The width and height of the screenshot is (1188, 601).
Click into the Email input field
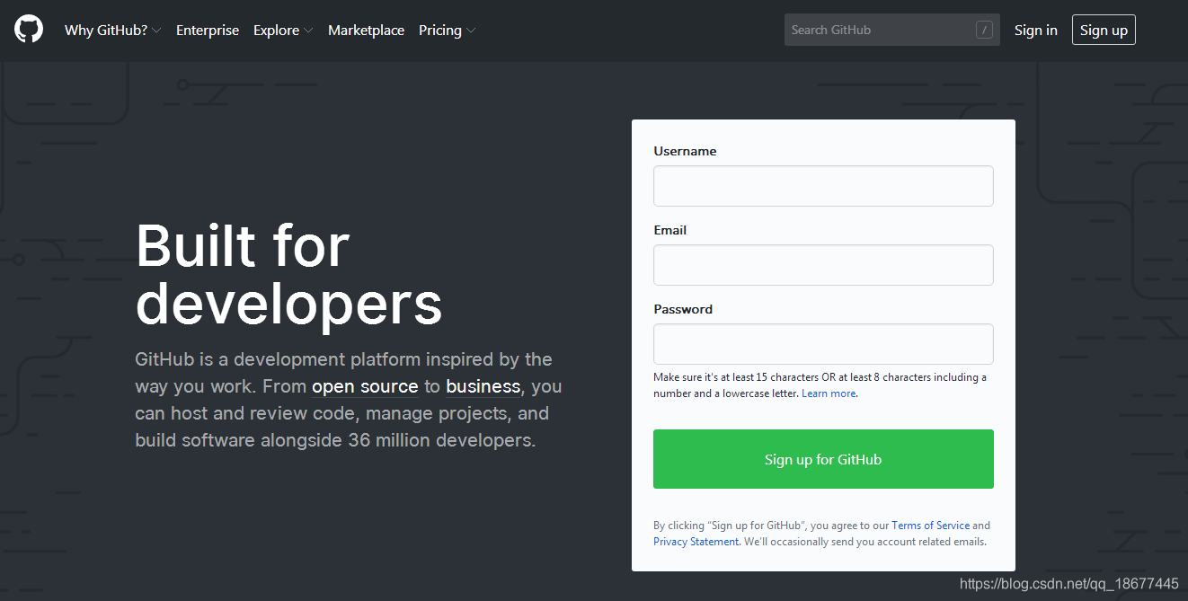[x=823, y=265]
